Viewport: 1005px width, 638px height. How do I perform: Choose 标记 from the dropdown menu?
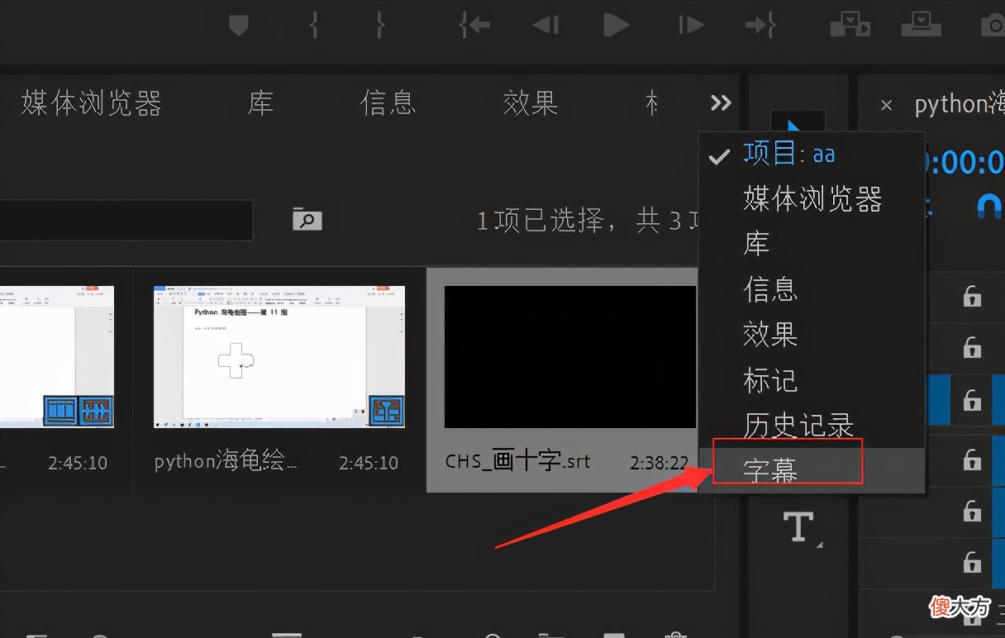(812, 380)
